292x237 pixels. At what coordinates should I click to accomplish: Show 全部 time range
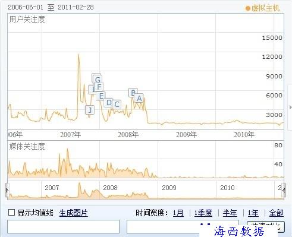tap(276, 213)
